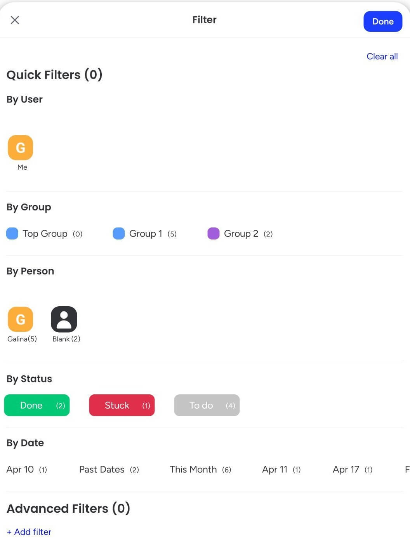This screenshot has height=538, width=410.
Task: Select the red Stuck status filter
Action: coord(122,405)
